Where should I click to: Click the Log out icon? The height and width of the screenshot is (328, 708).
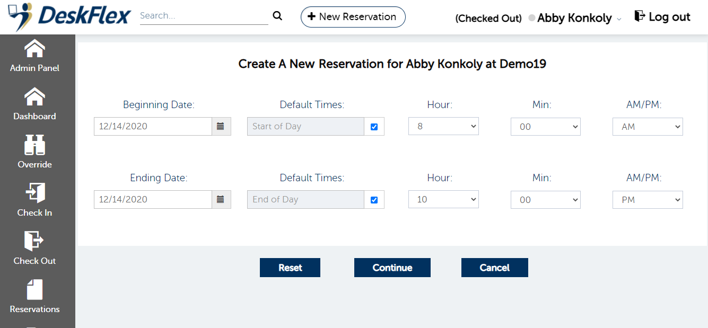(640, 16)
